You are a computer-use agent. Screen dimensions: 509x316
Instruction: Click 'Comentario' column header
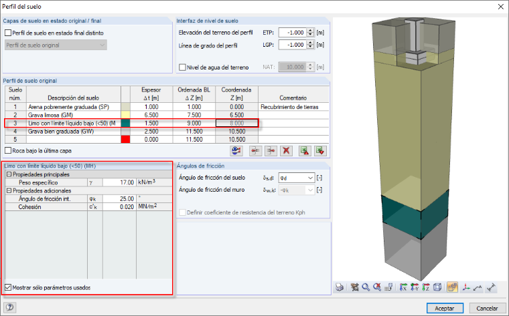coord(293,94)
